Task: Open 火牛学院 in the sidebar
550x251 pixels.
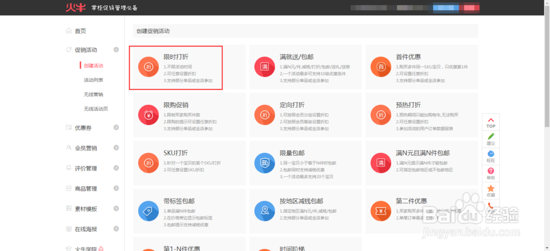Action: (86, 248)
